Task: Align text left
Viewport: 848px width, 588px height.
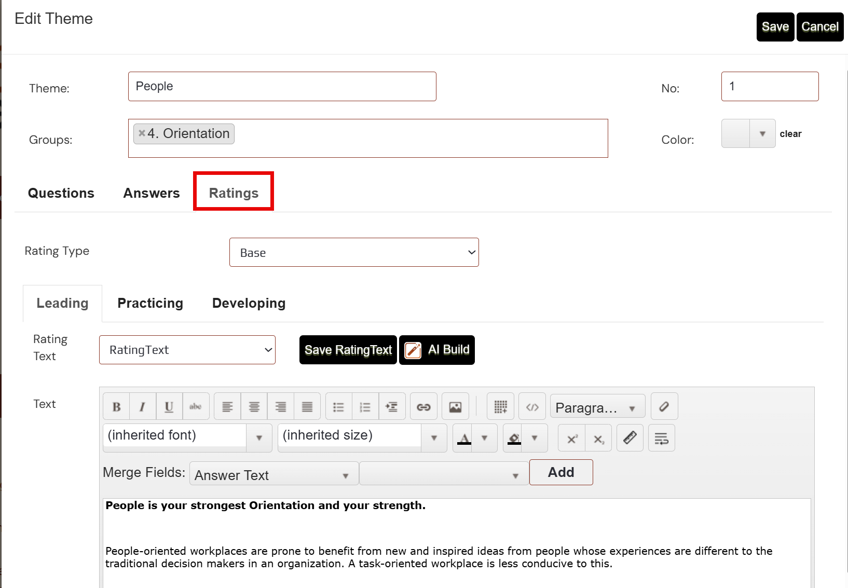Action: point(227,406)
